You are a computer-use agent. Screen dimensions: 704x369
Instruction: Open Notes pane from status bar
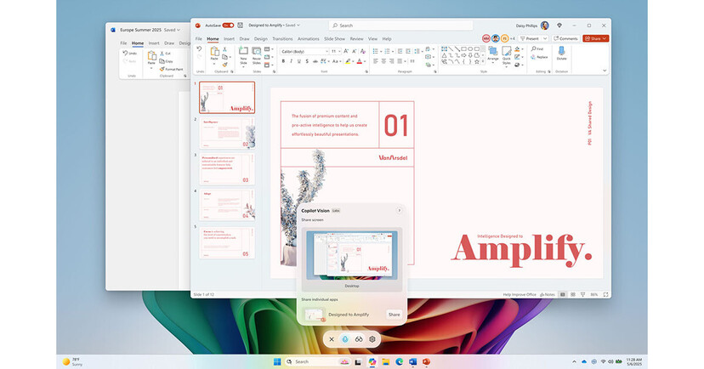coord(548,294)
